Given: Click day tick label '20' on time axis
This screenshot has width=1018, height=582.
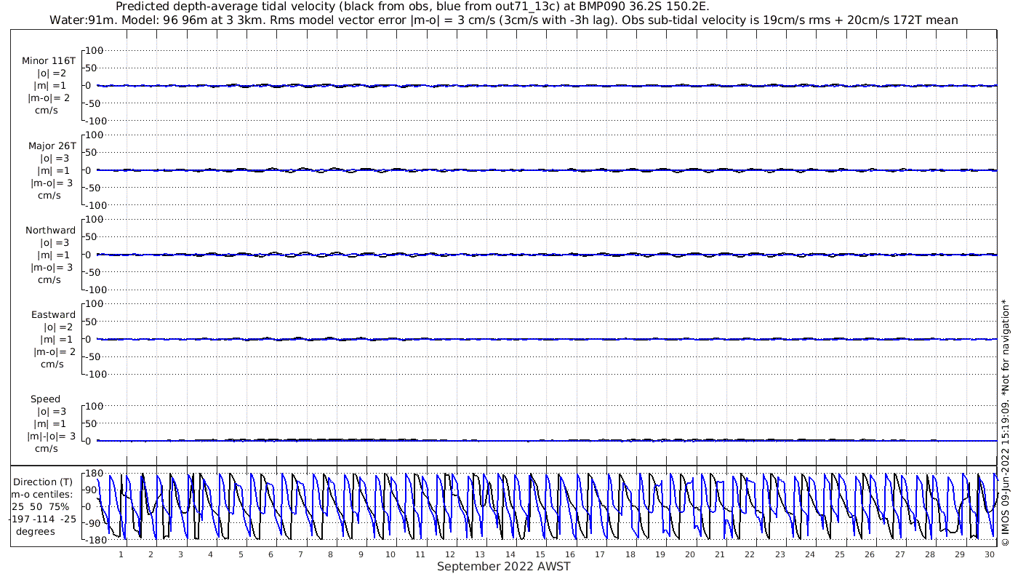Looking at the screenshot, I should point(690,554).
